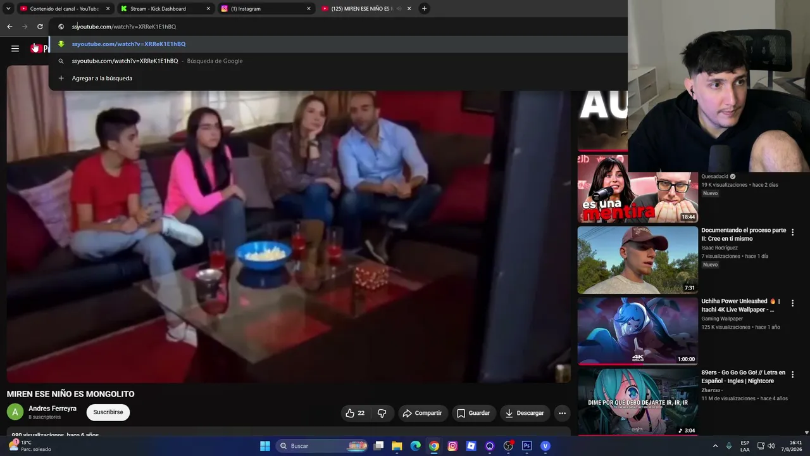Reload the page with the refresh icon
810x456 pixels.
pyautogui.click(x=40, y=27)
